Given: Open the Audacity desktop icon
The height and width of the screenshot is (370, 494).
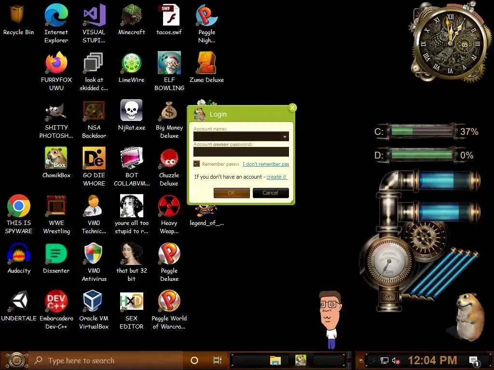Looking at the screenshot, I should [x=19, y=253].
